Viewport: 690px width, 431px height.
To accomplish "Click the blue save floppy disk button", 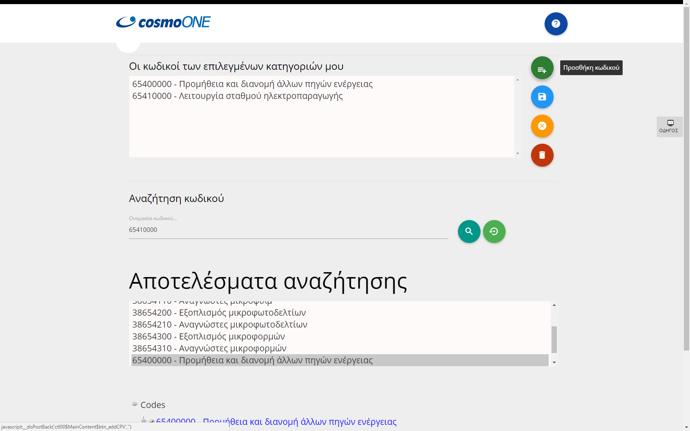I will click(x=542, y=97).
